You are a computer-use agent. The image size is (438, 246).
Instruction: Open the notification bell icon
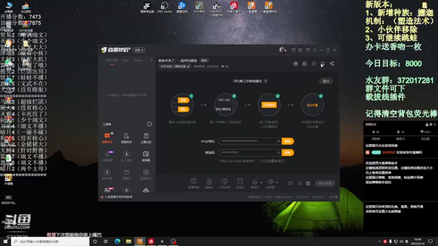(x=322, y=64)
